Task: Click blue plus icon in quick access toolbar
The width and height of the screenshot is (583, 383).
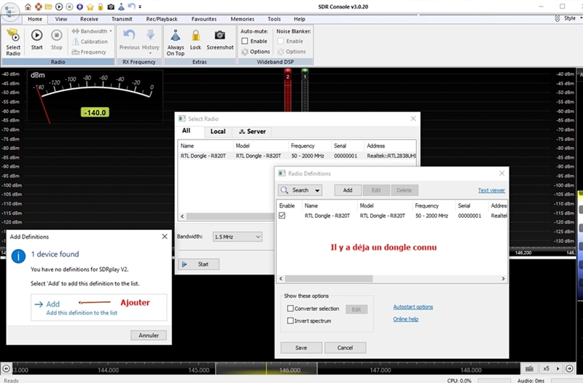Action: [x=79, y=7]
